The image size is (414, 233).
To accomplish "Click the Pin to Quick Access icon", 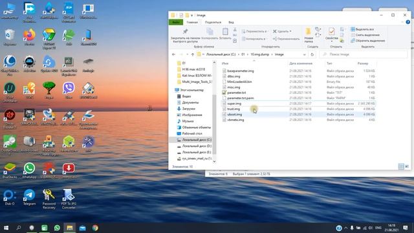I will [x=186, y=32].
